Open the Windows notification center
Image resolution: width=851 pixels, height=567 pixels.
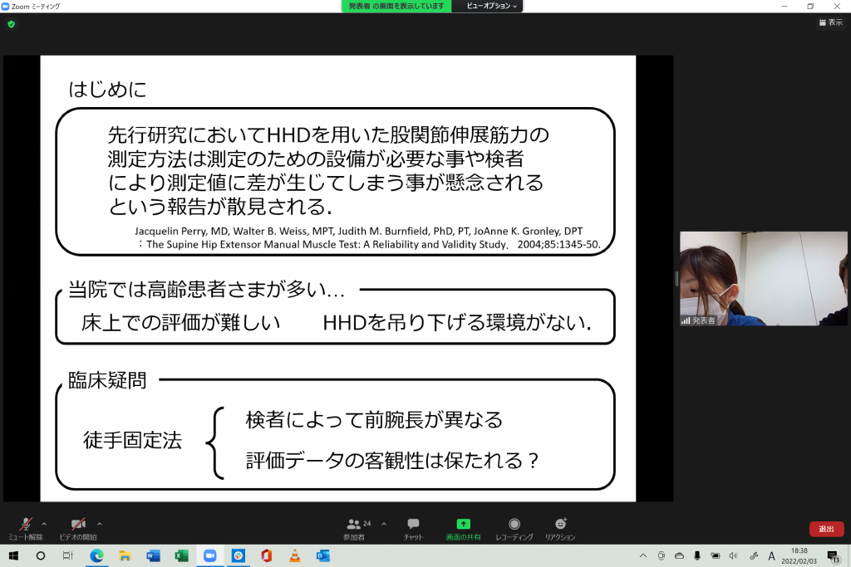pos(832,555)
